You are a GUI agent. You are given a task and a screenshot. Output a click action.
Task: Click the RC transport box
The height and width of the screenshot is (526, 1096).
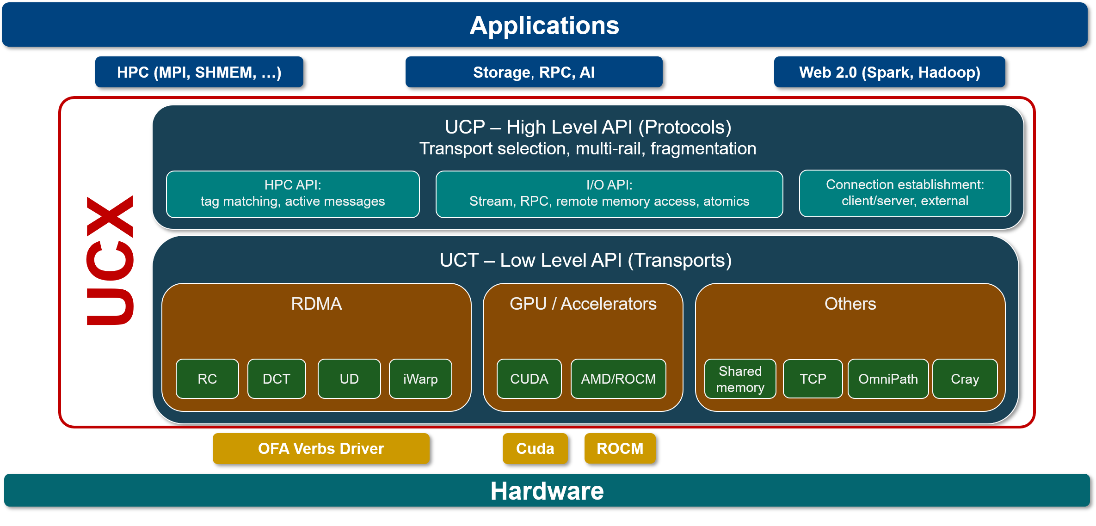[x=207, y=379]
